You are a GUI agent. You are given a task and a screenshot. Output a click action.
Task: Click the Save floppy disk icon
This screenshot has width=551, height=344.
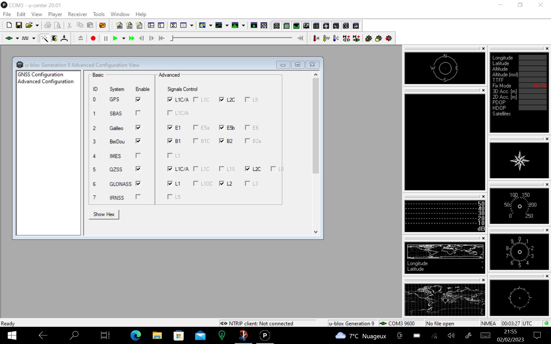point(19,25)
